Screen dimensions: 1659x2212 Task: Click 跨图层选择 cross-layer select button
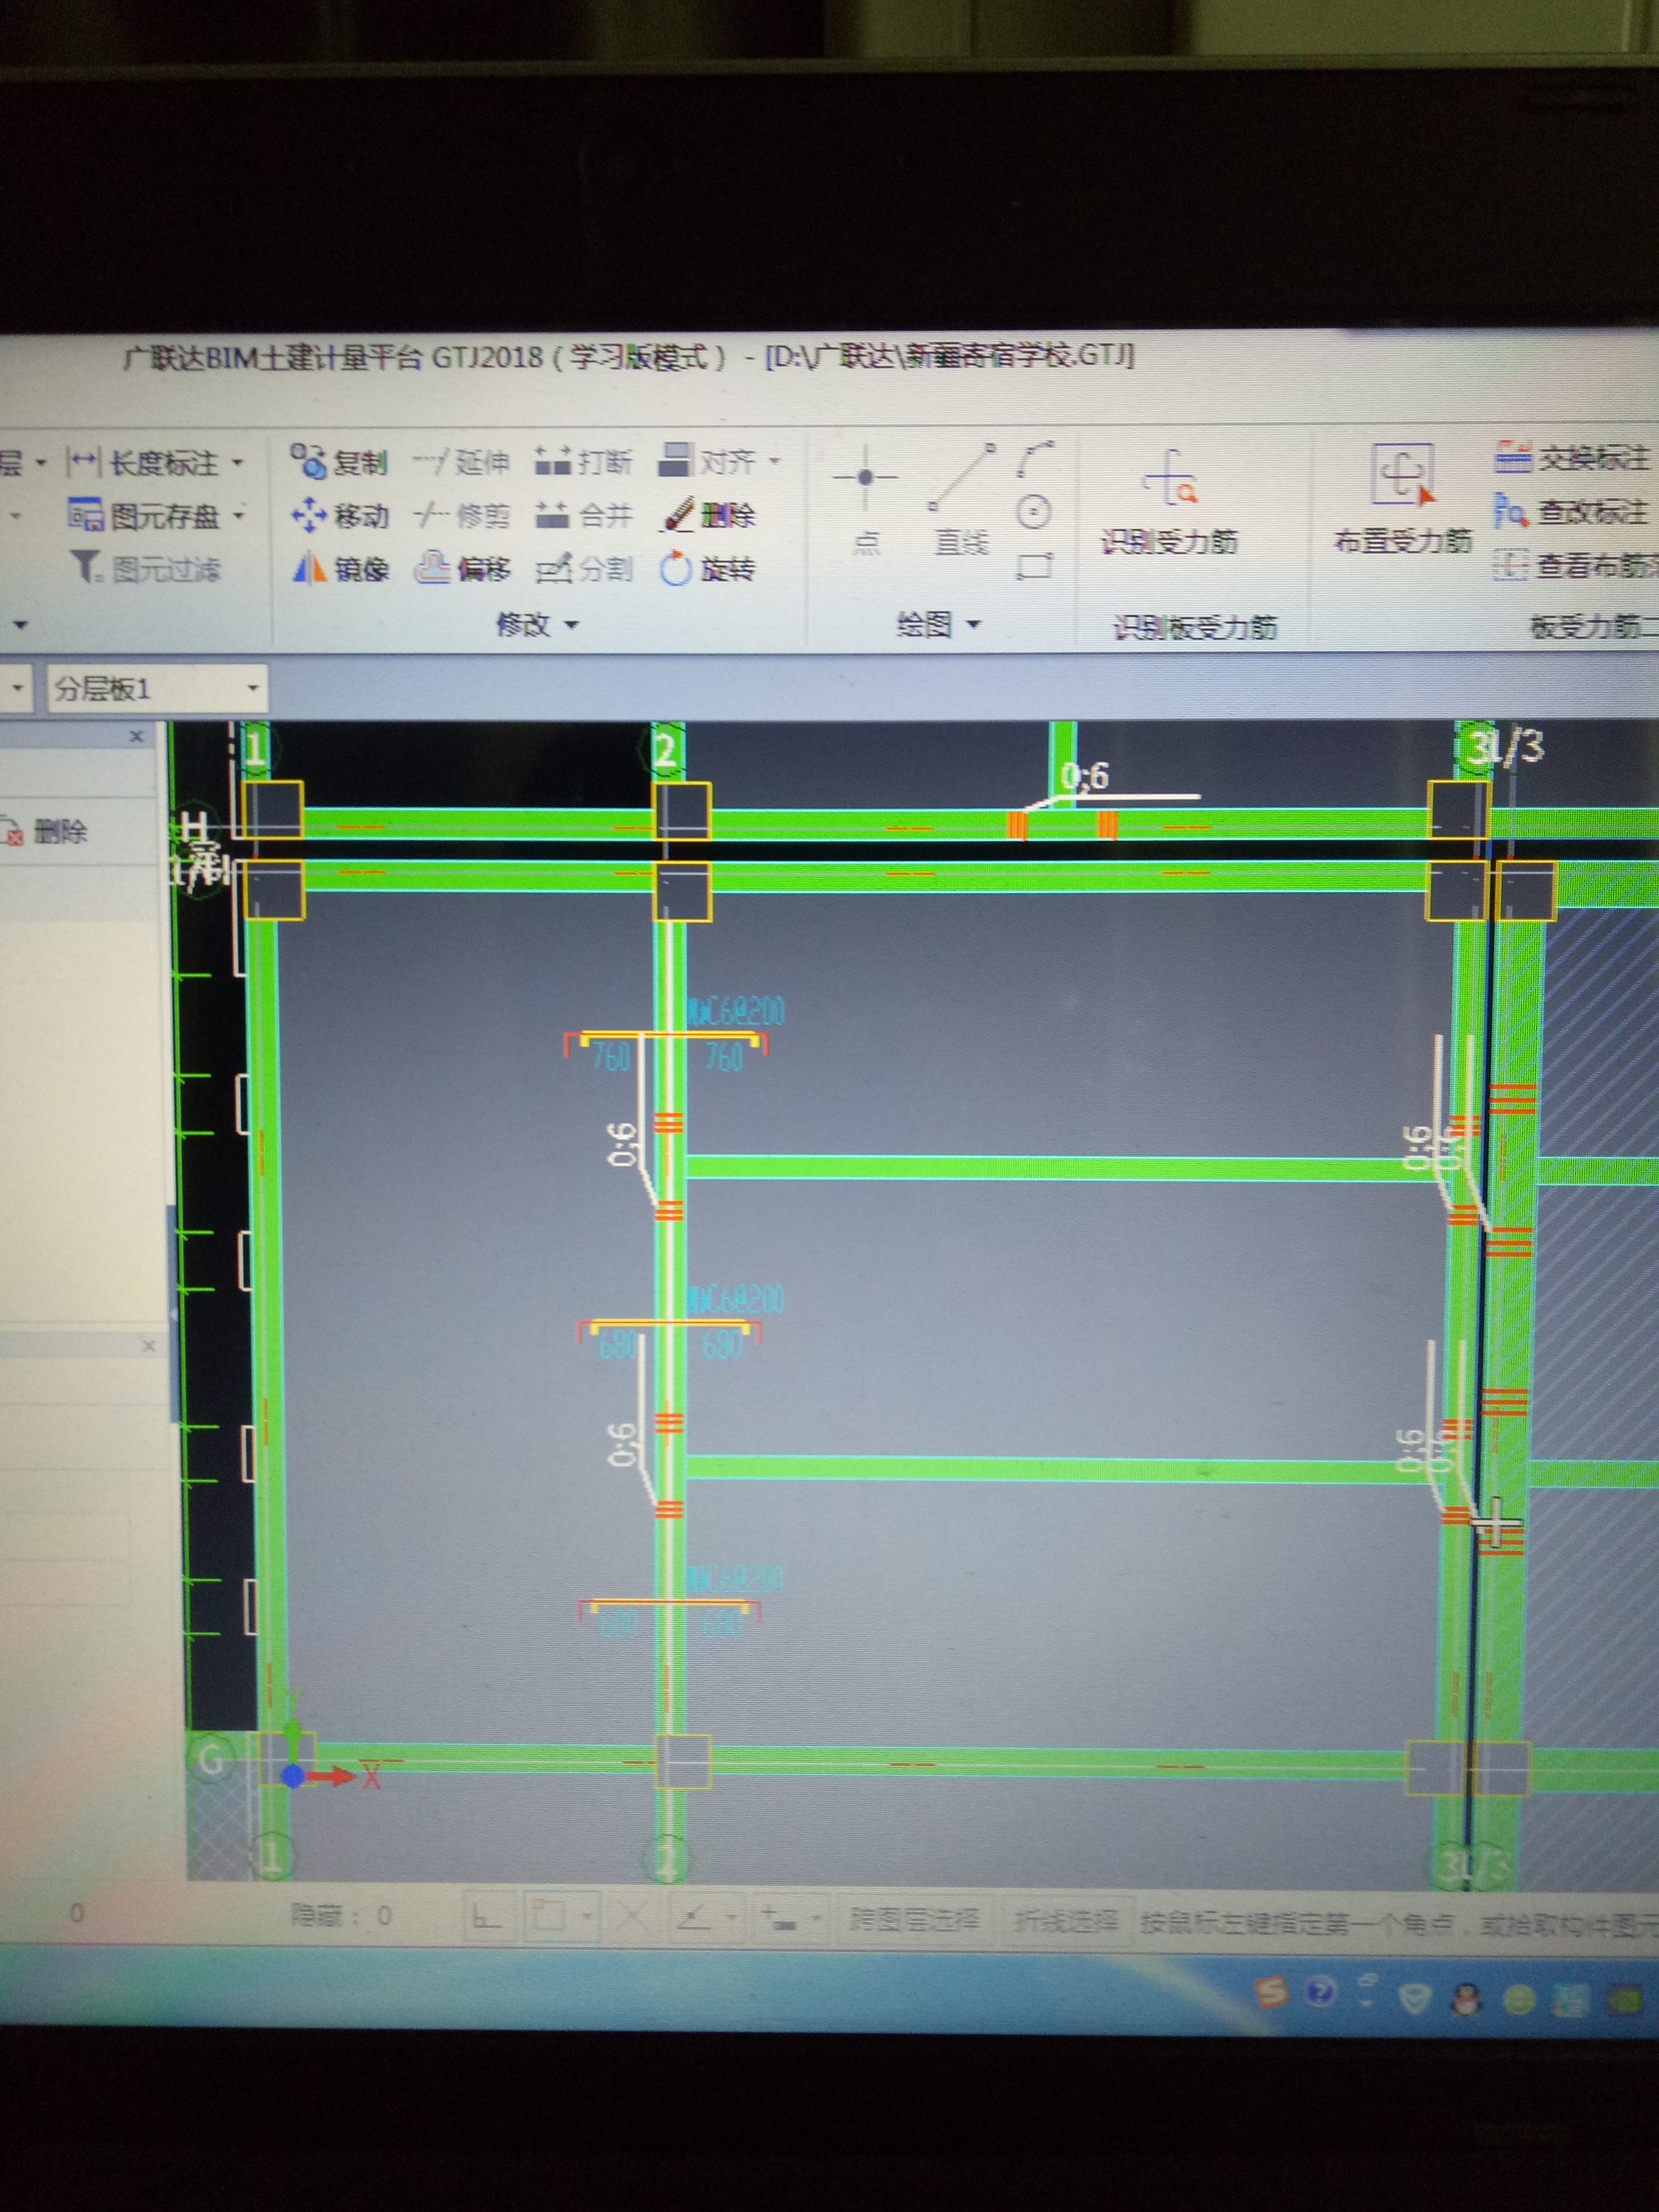click(x=913, y=1920)
